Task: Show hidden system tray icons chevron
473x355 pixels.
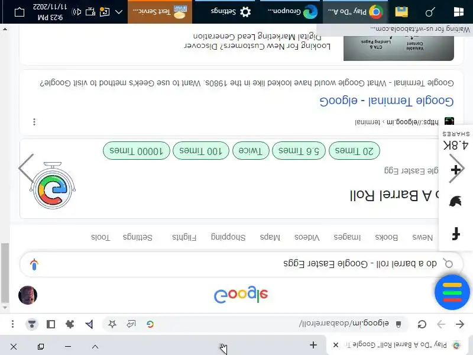Action: [x=119, y=12]
